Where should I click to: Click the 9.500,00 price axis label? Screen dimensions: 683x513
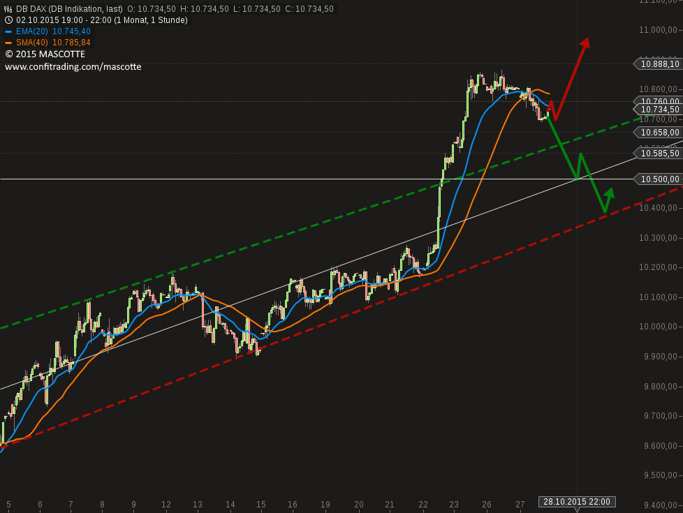(661, 475)
